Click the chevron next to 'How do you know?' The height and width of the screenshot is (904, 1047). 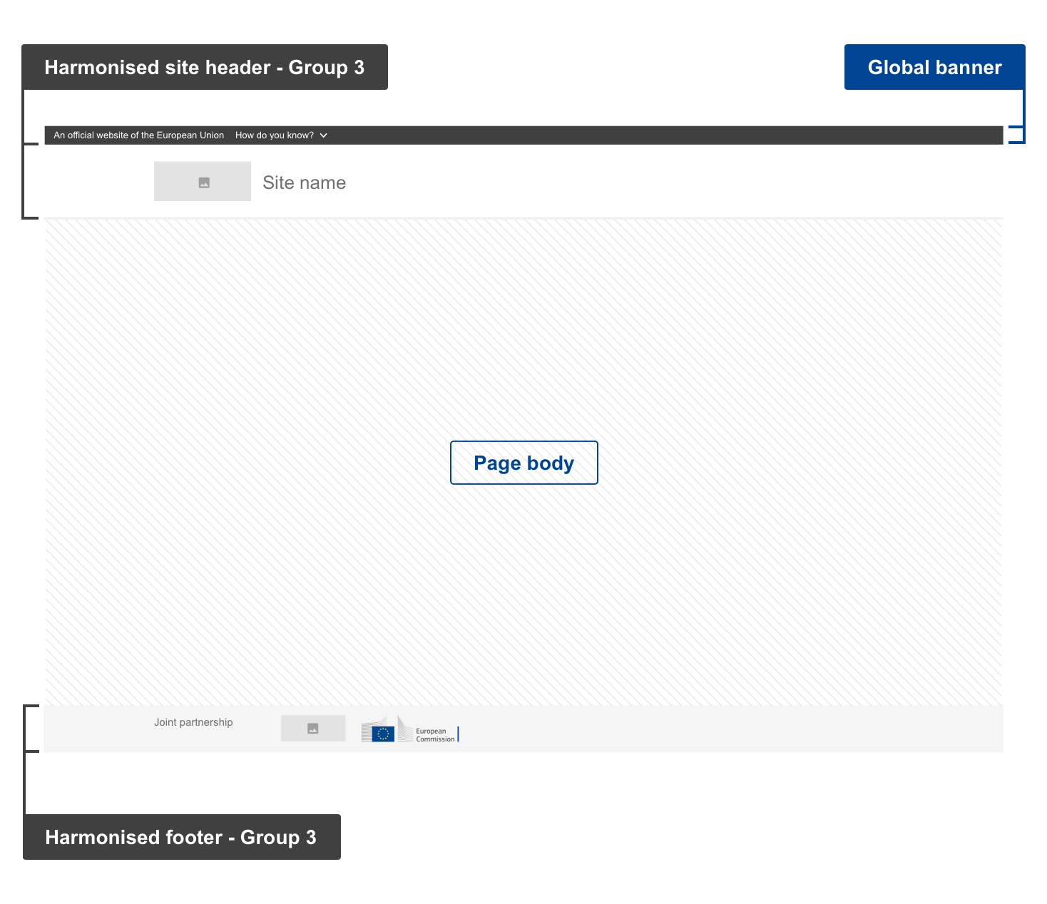coord(324,135)
